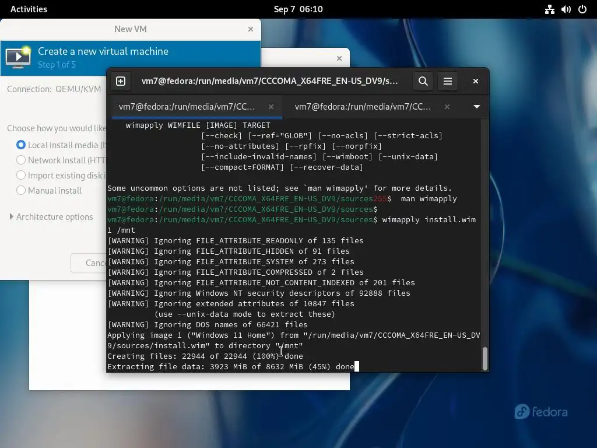Click the FILE_ATTRIBUTE_READONLY warning line
Viewport: 597px width, 448px height.
coord(236,241)
